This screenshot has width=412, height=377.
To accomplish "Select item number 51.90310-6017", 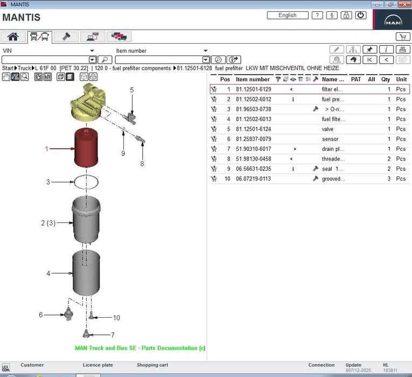I will point(253,149).
